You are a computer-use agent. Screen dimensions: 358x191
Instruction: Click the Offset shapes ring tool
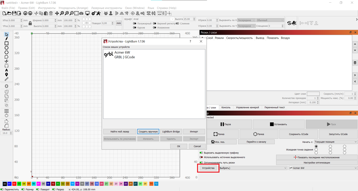point(6,86)
